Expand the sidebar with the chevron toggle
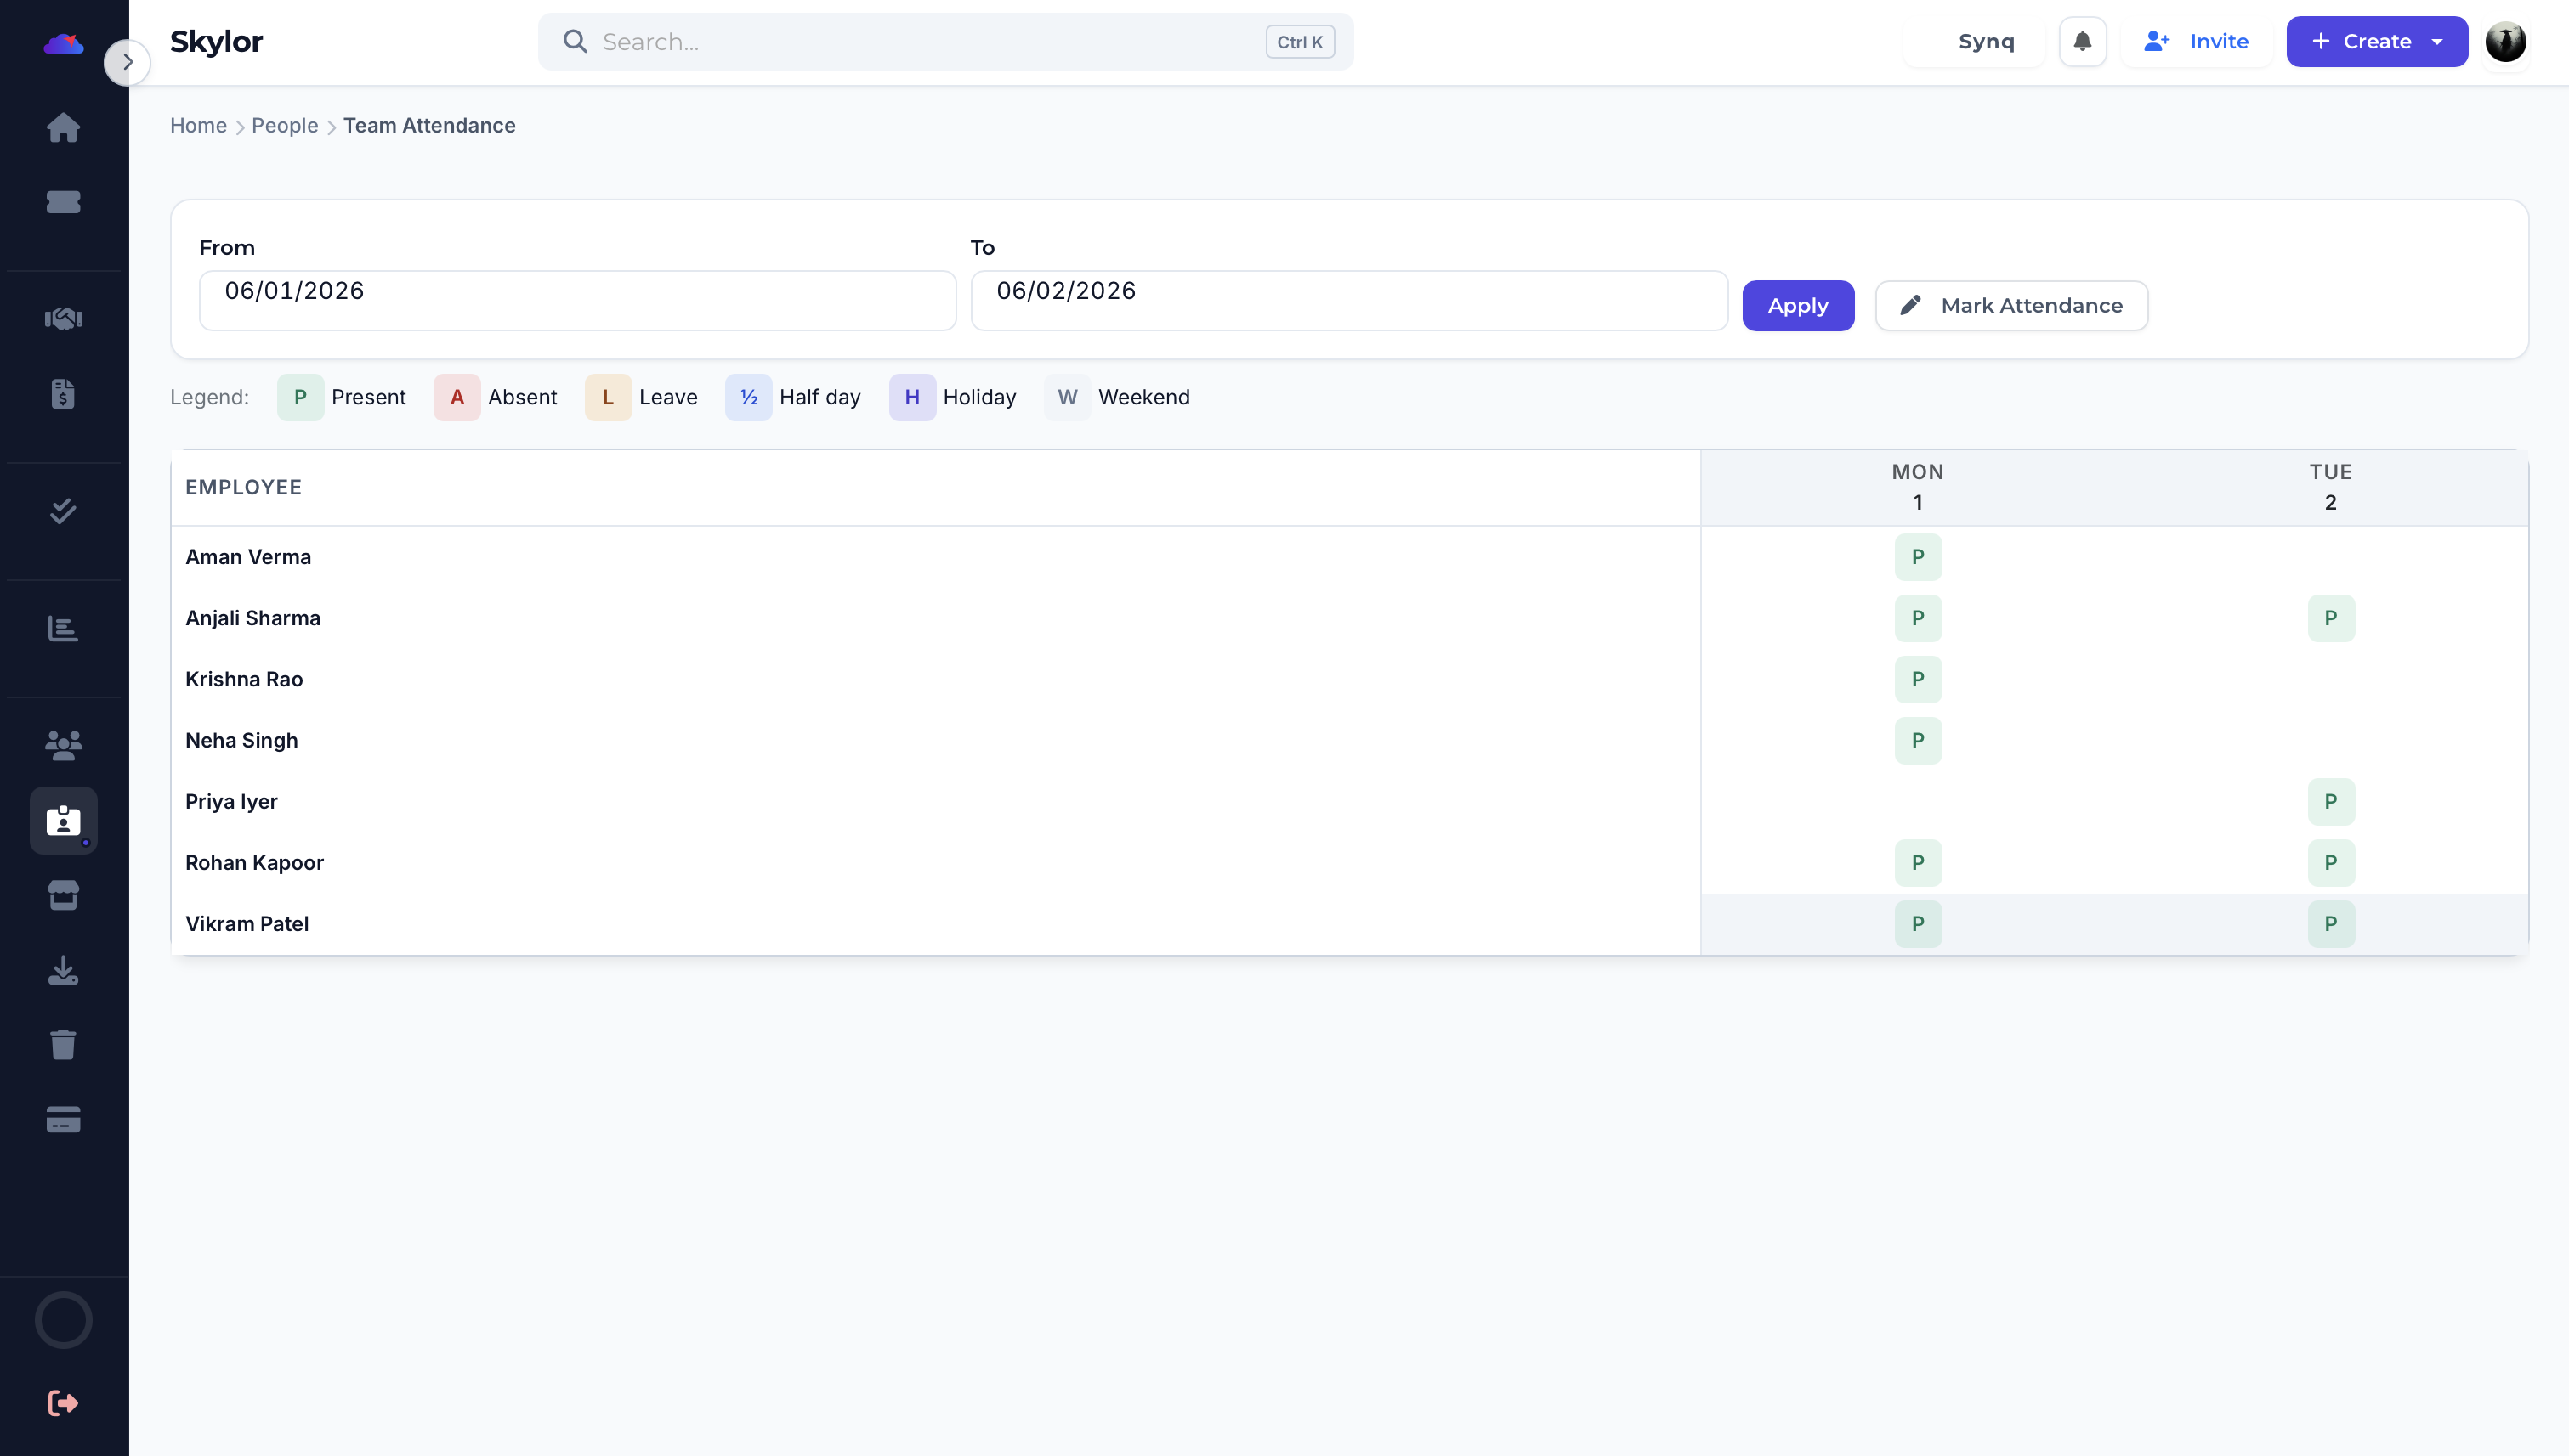This screenshot has height=1456, width=2569. pyautogui.click(x=128, y=62)
